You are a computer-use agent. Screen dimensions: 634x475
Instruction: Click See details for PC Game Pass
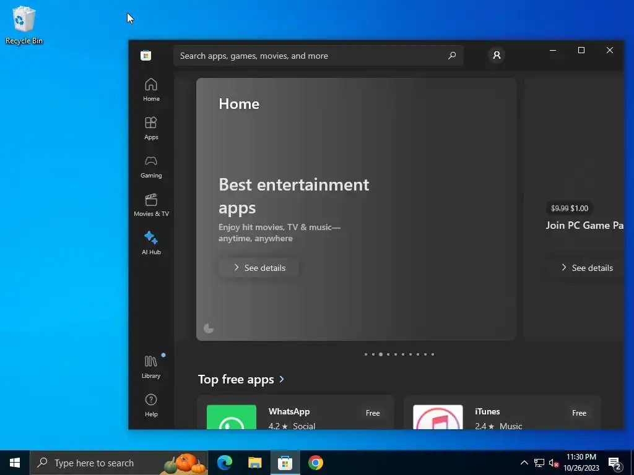tap(586, 268)
